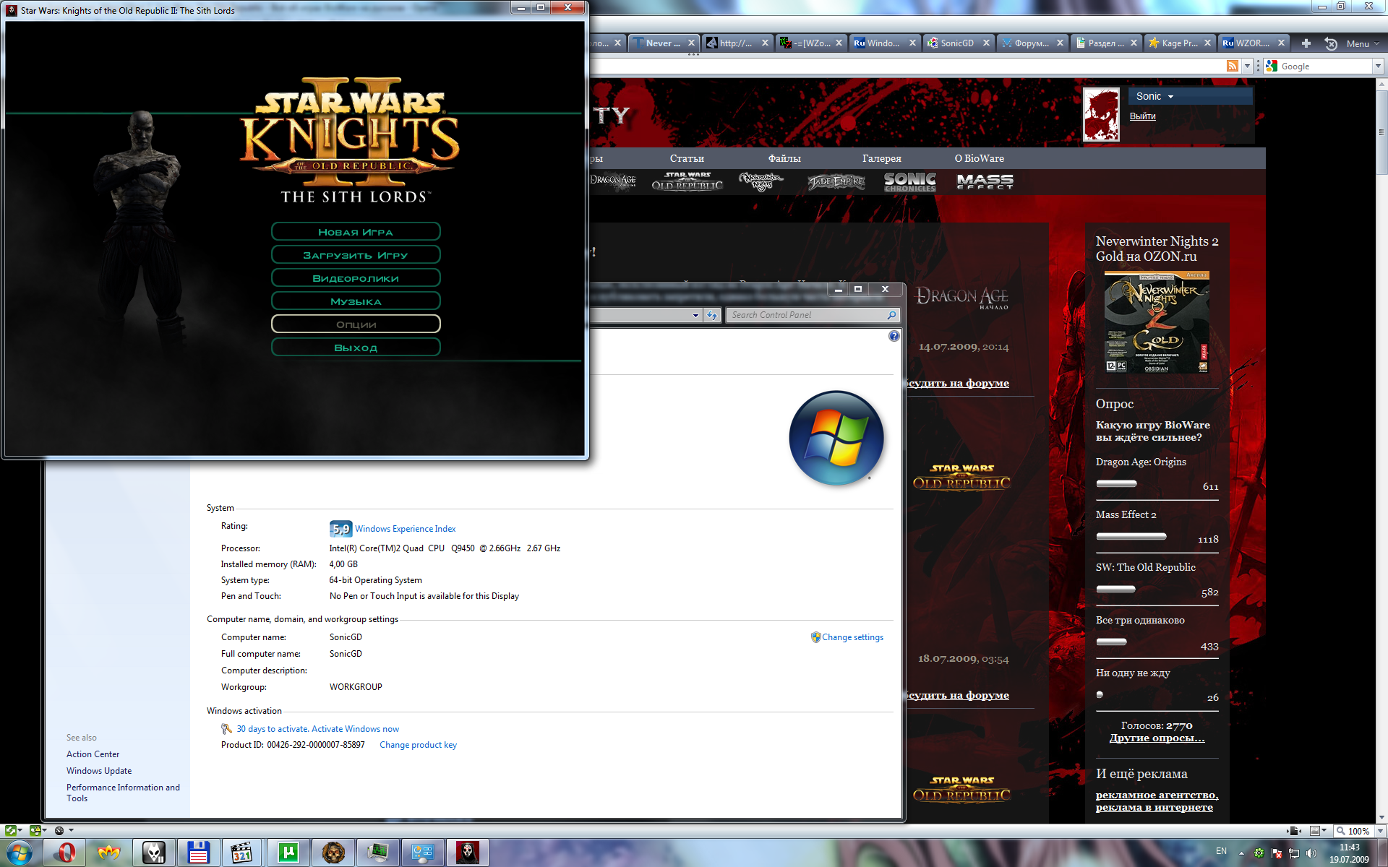Screen dimensions: 1388x867
Task: Click the Neverwinter Nights 2 Gold box art
Action: 1157,322
